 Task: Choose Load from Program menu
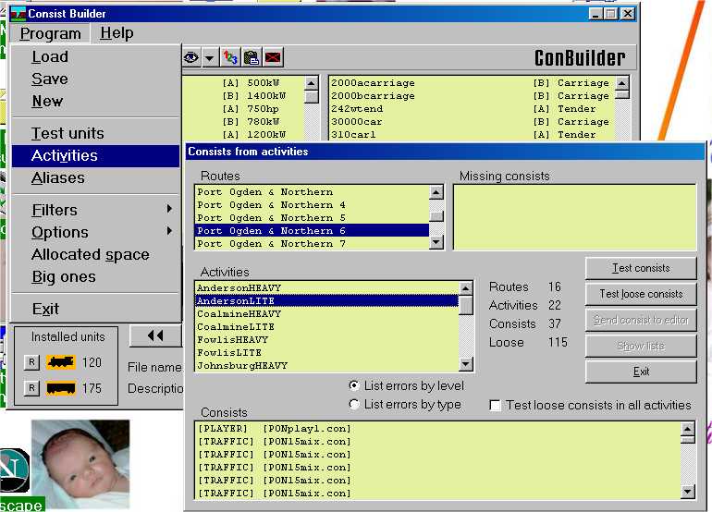point(96,56)
